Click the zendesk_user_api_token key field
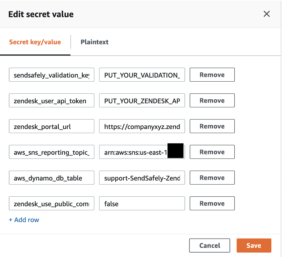The width and height of the screenshot is (282, 257). click(x=52, y=100)
